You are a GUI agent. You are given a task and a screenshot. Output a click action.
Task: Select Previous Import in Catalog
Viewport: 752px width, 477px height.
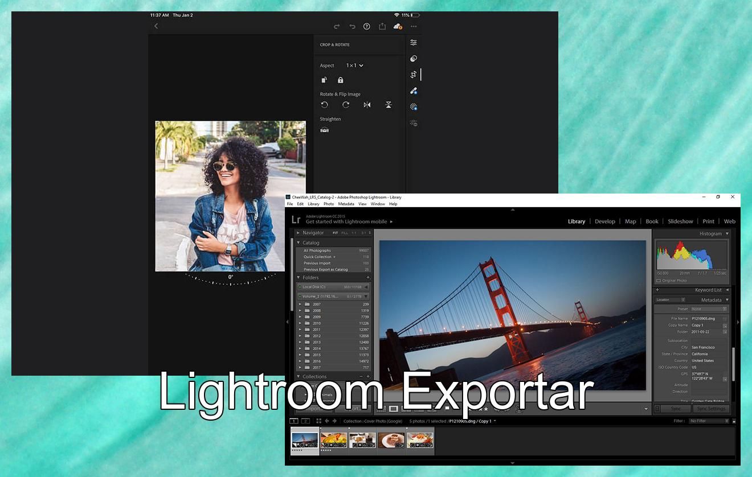tap(333, 264)
